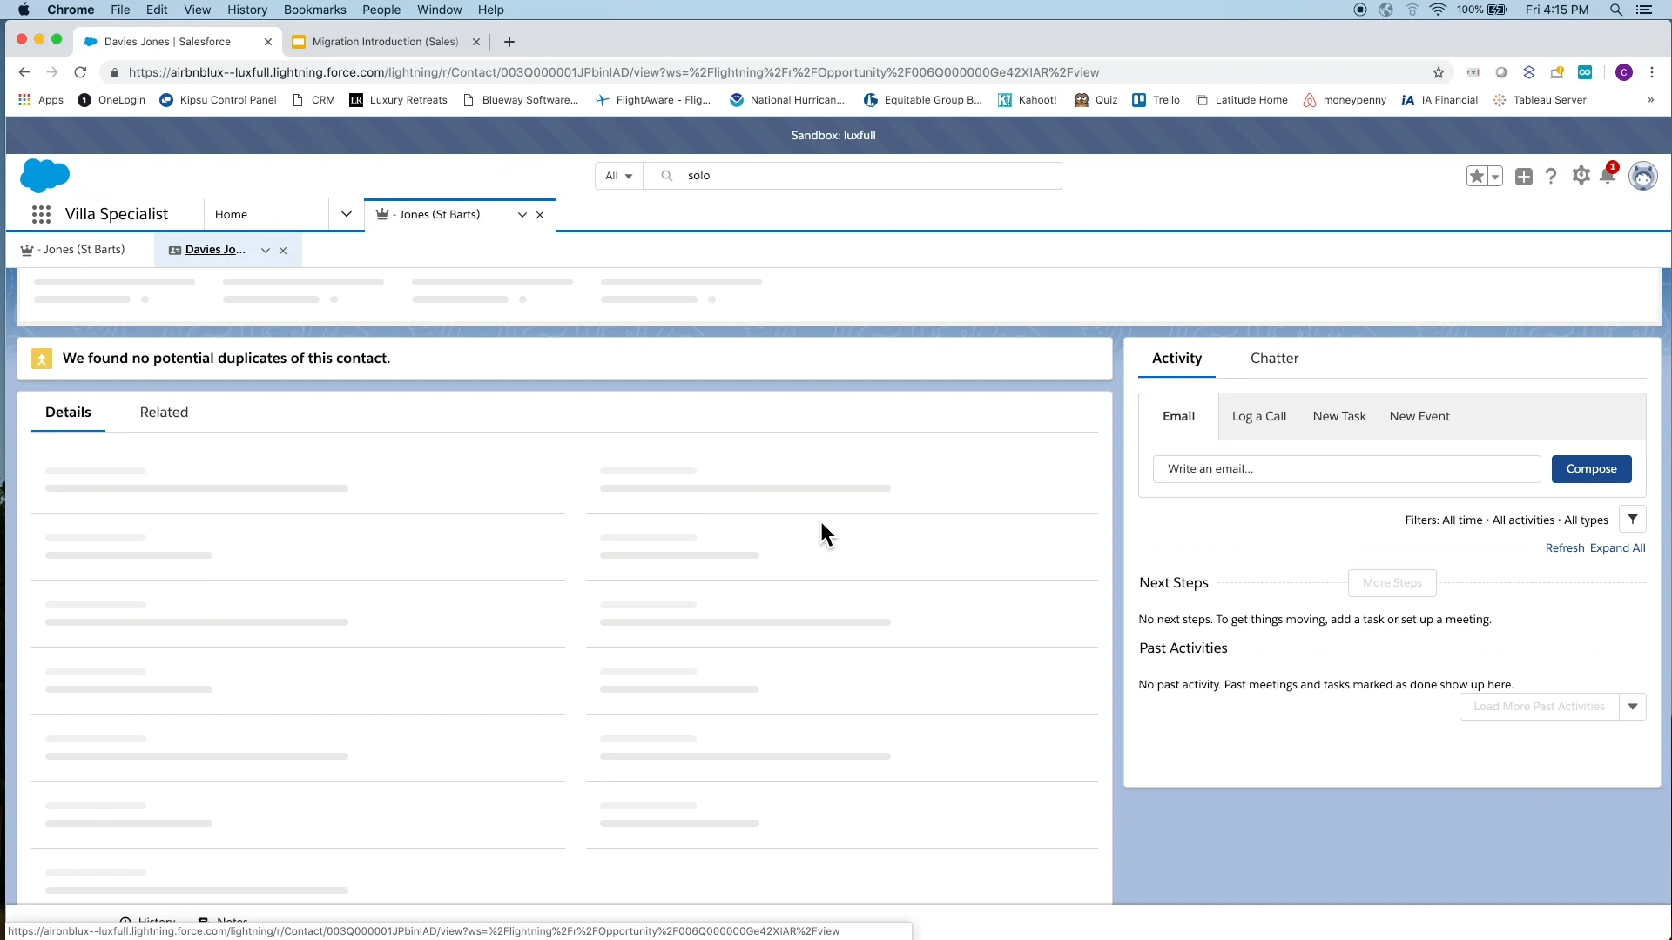Open Salesforce Help question mark icon
Image resolution: width=1672 pixels, height=940 pixels.
(x=1551, y=177)
